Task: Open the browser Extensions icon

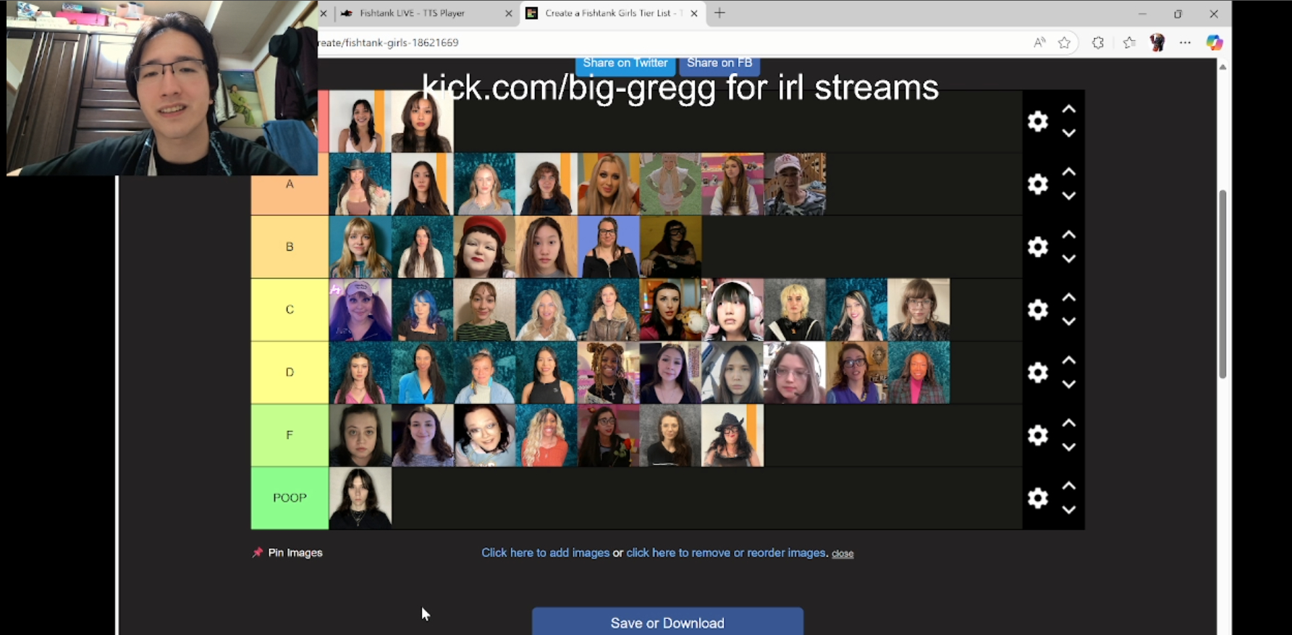Action: click(1098, 43)
